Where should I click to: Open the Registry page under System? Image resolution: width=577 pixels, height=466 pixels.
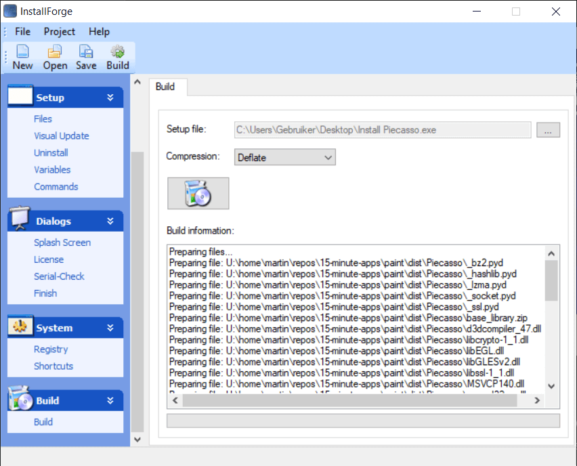click(x=51, y=349)
